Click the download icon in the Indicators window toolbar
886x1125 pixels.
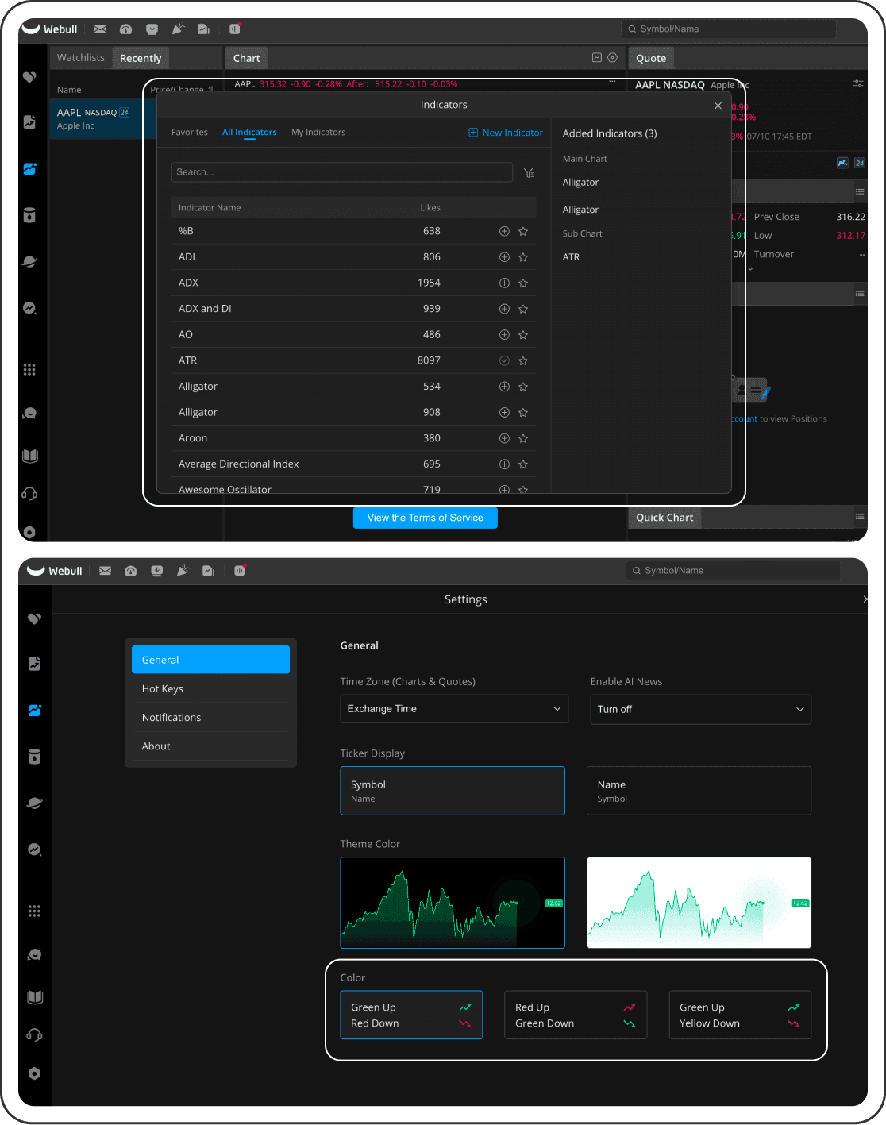[x=152, y=29]
